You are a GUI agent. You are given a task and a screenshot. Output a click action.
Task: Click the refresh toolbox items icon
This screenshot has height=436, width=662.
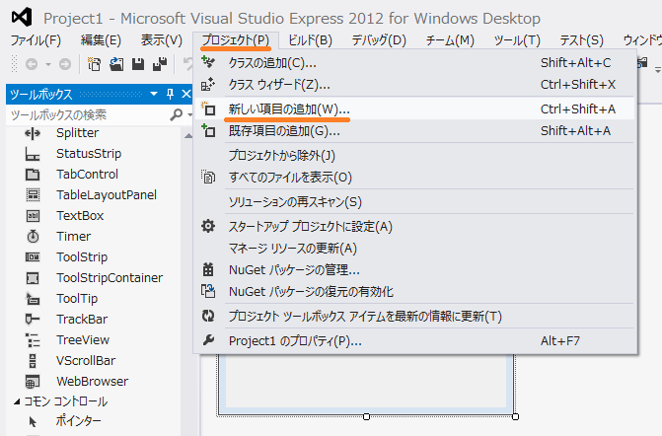coord(208,316)
